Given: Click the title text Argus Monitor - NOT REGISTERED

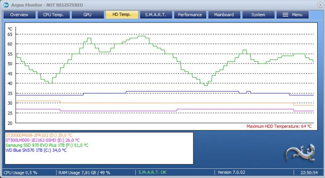Looking at the screenshot, I should tap(47, 5).
